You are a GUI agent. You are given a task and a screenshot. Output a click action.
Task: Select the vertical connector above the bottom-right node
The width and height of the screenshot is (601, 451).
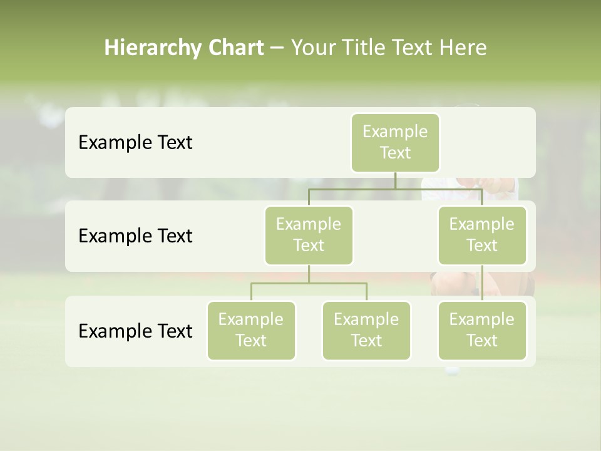point(481,283)
